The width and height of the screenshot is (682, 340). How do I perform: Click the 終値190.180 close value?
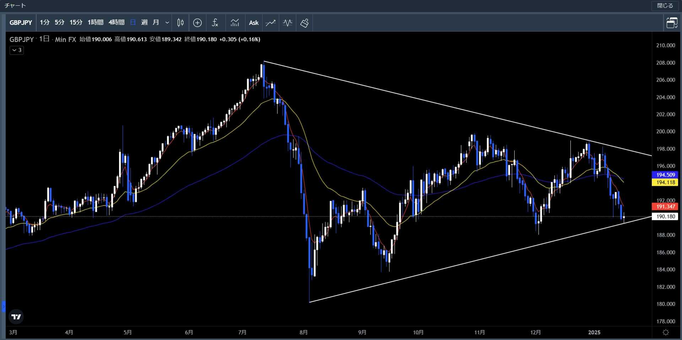coord(200,39)
